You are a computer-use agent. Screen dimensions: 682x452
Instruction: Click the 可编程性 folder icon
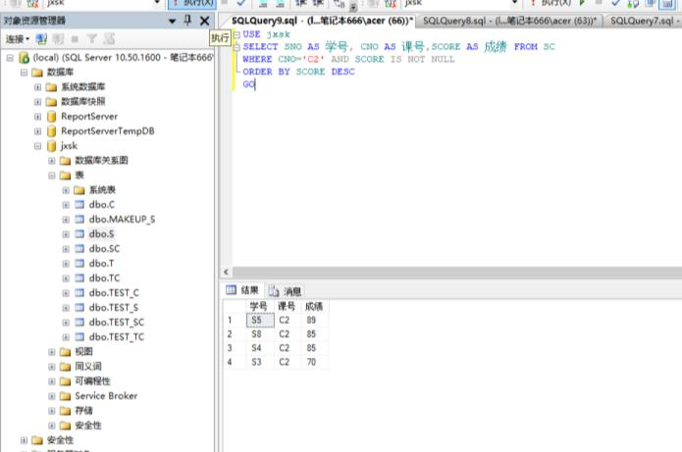(65, 381)
